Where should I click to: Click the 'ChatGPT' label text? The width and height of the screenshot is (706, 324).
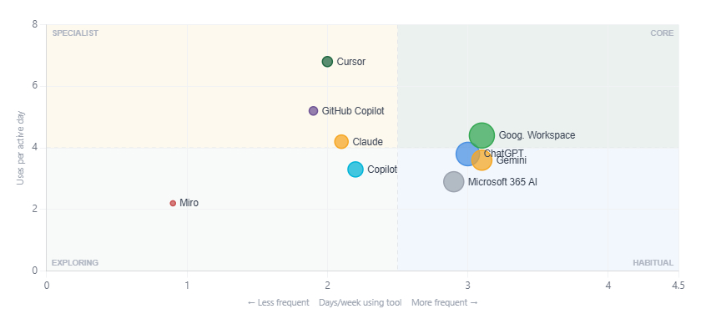503,154
